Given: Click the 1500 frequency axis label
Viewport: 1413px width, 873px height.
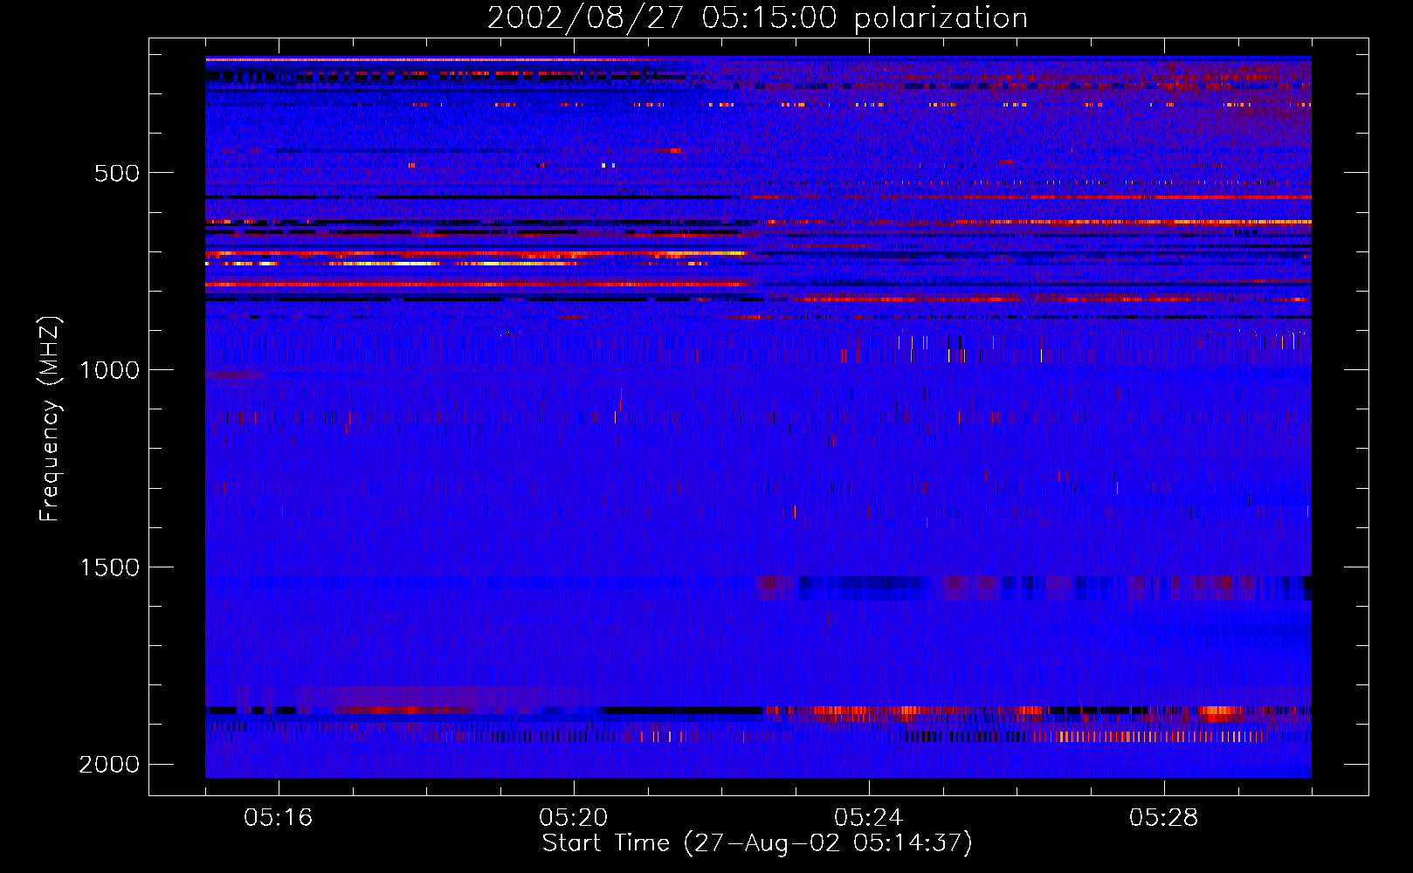Looking at the screenshot, I should coord(109,567).
